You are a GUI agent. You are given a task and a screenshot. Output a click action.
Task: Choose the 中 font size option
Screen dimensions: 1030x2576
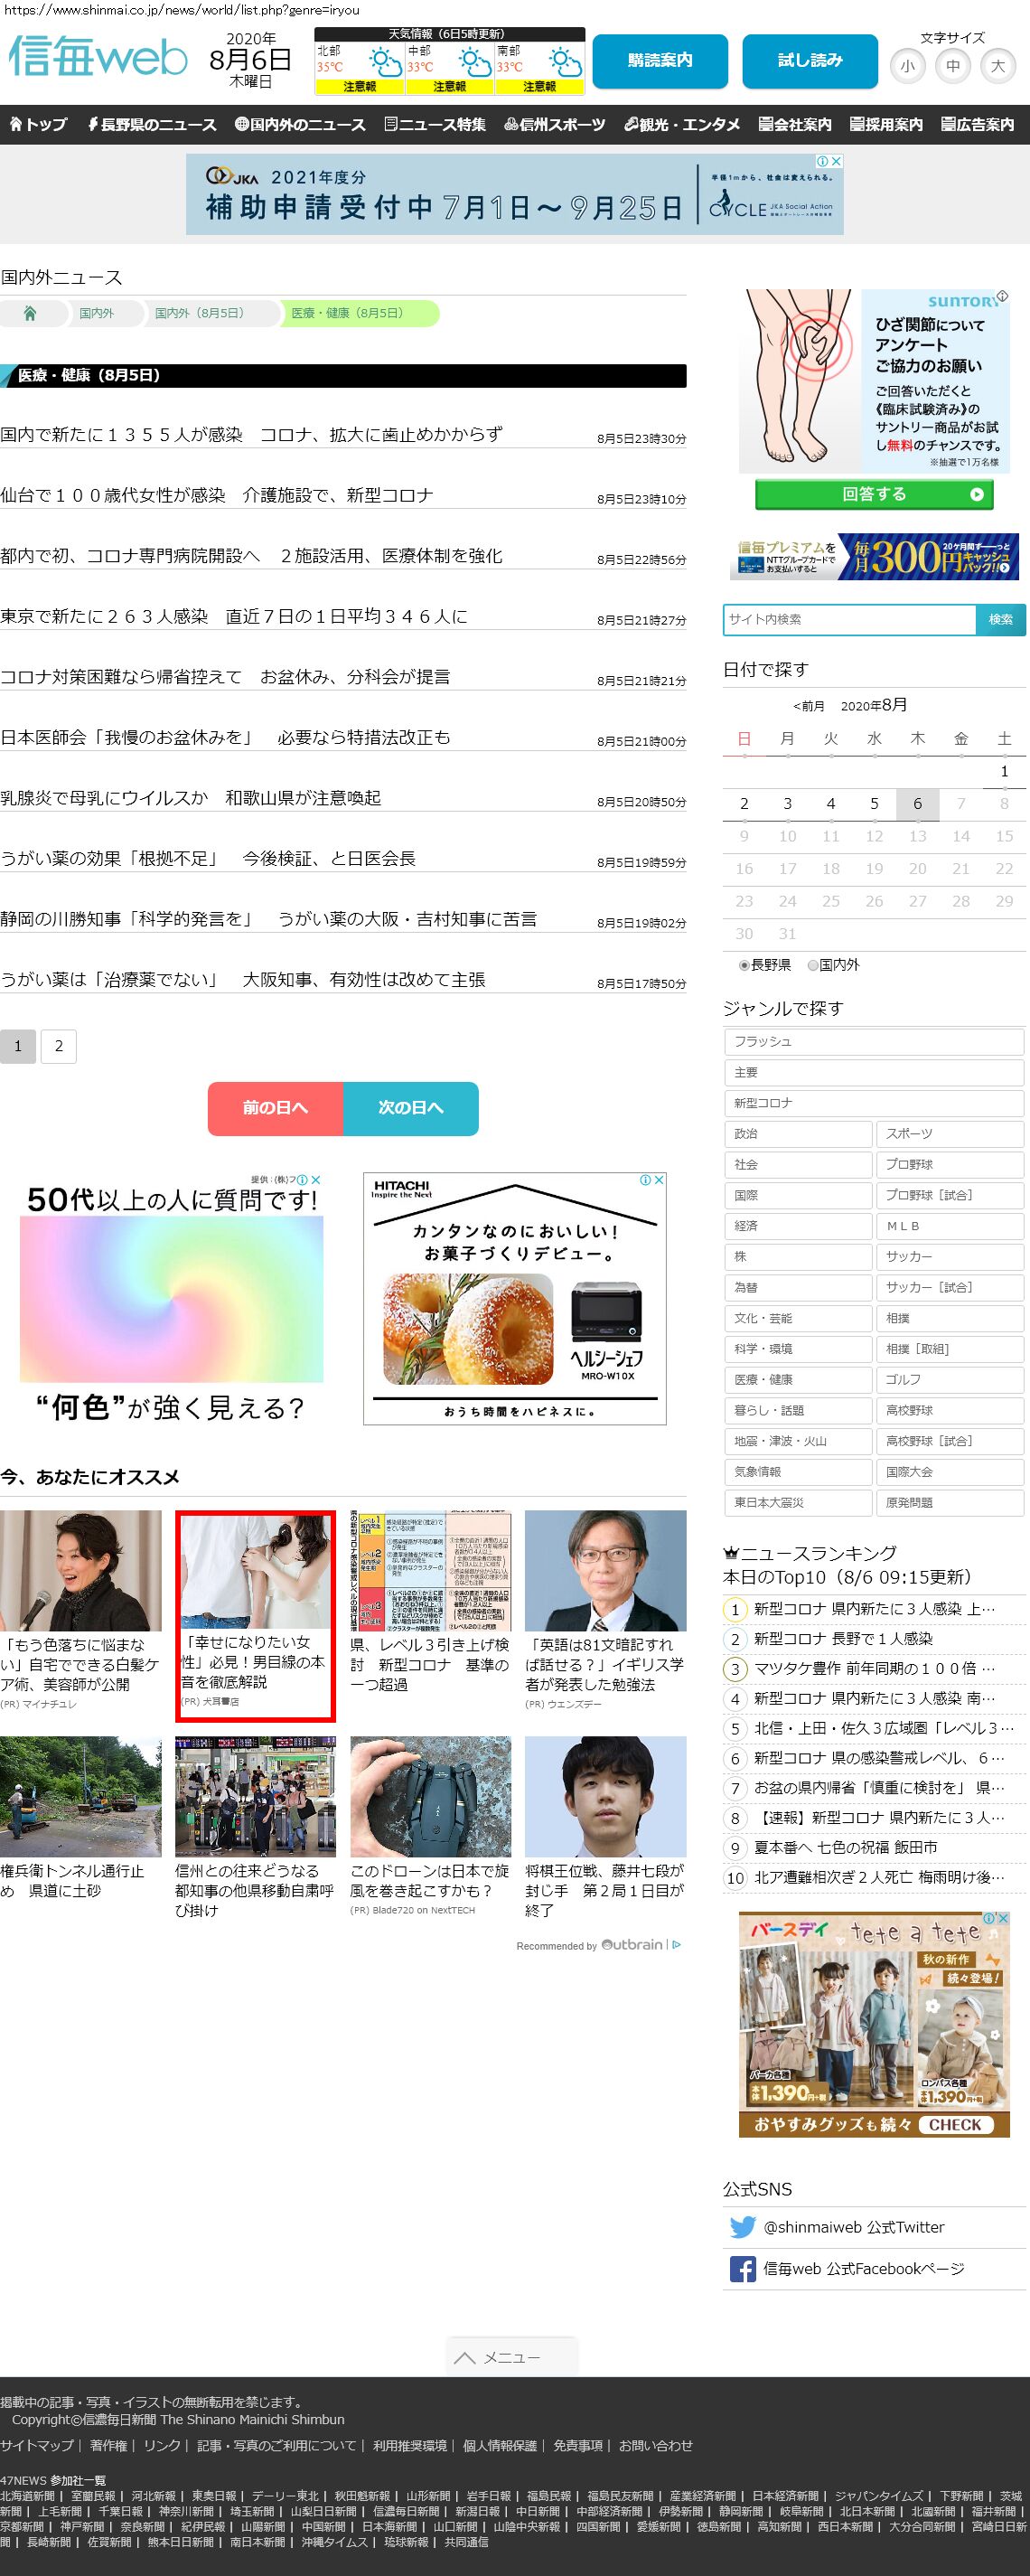point(952,67)
